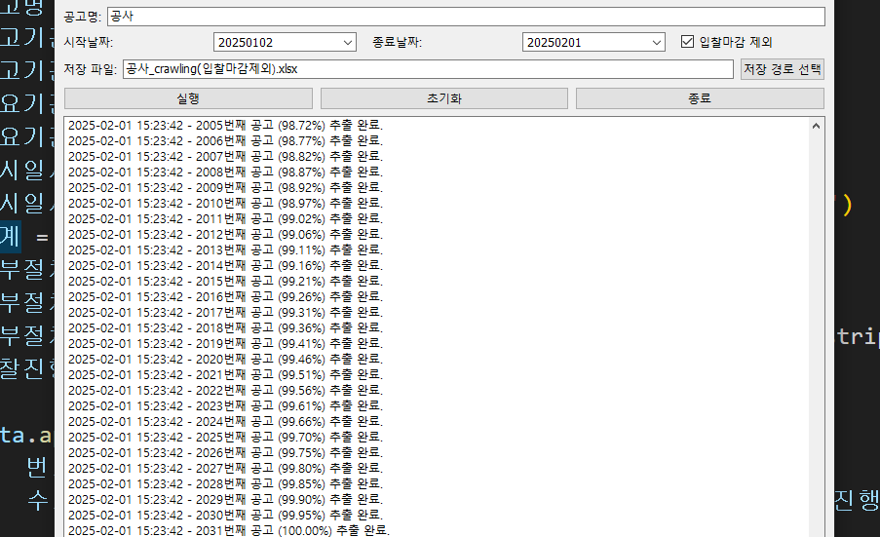Select the 2005번째 공고 log line
Viewport: 880px width, 537px height.
click(225, 126)
